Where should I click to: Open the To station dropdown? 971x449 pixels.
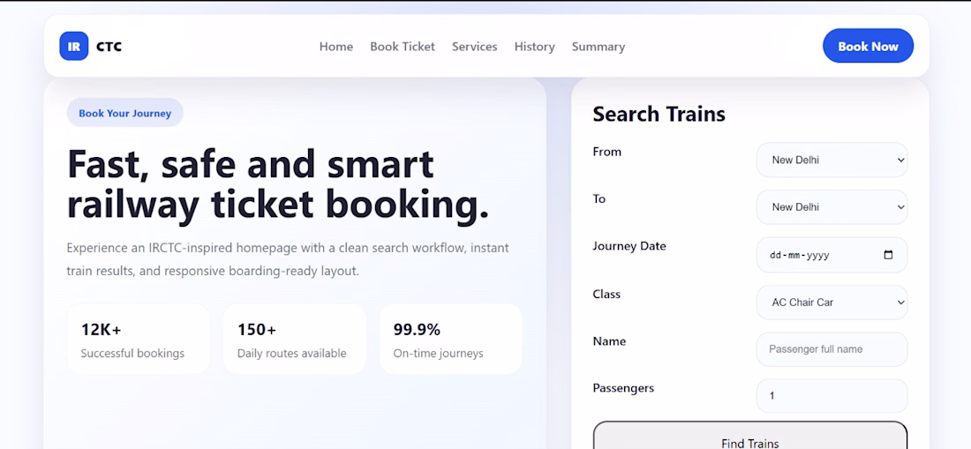point(832,207)
